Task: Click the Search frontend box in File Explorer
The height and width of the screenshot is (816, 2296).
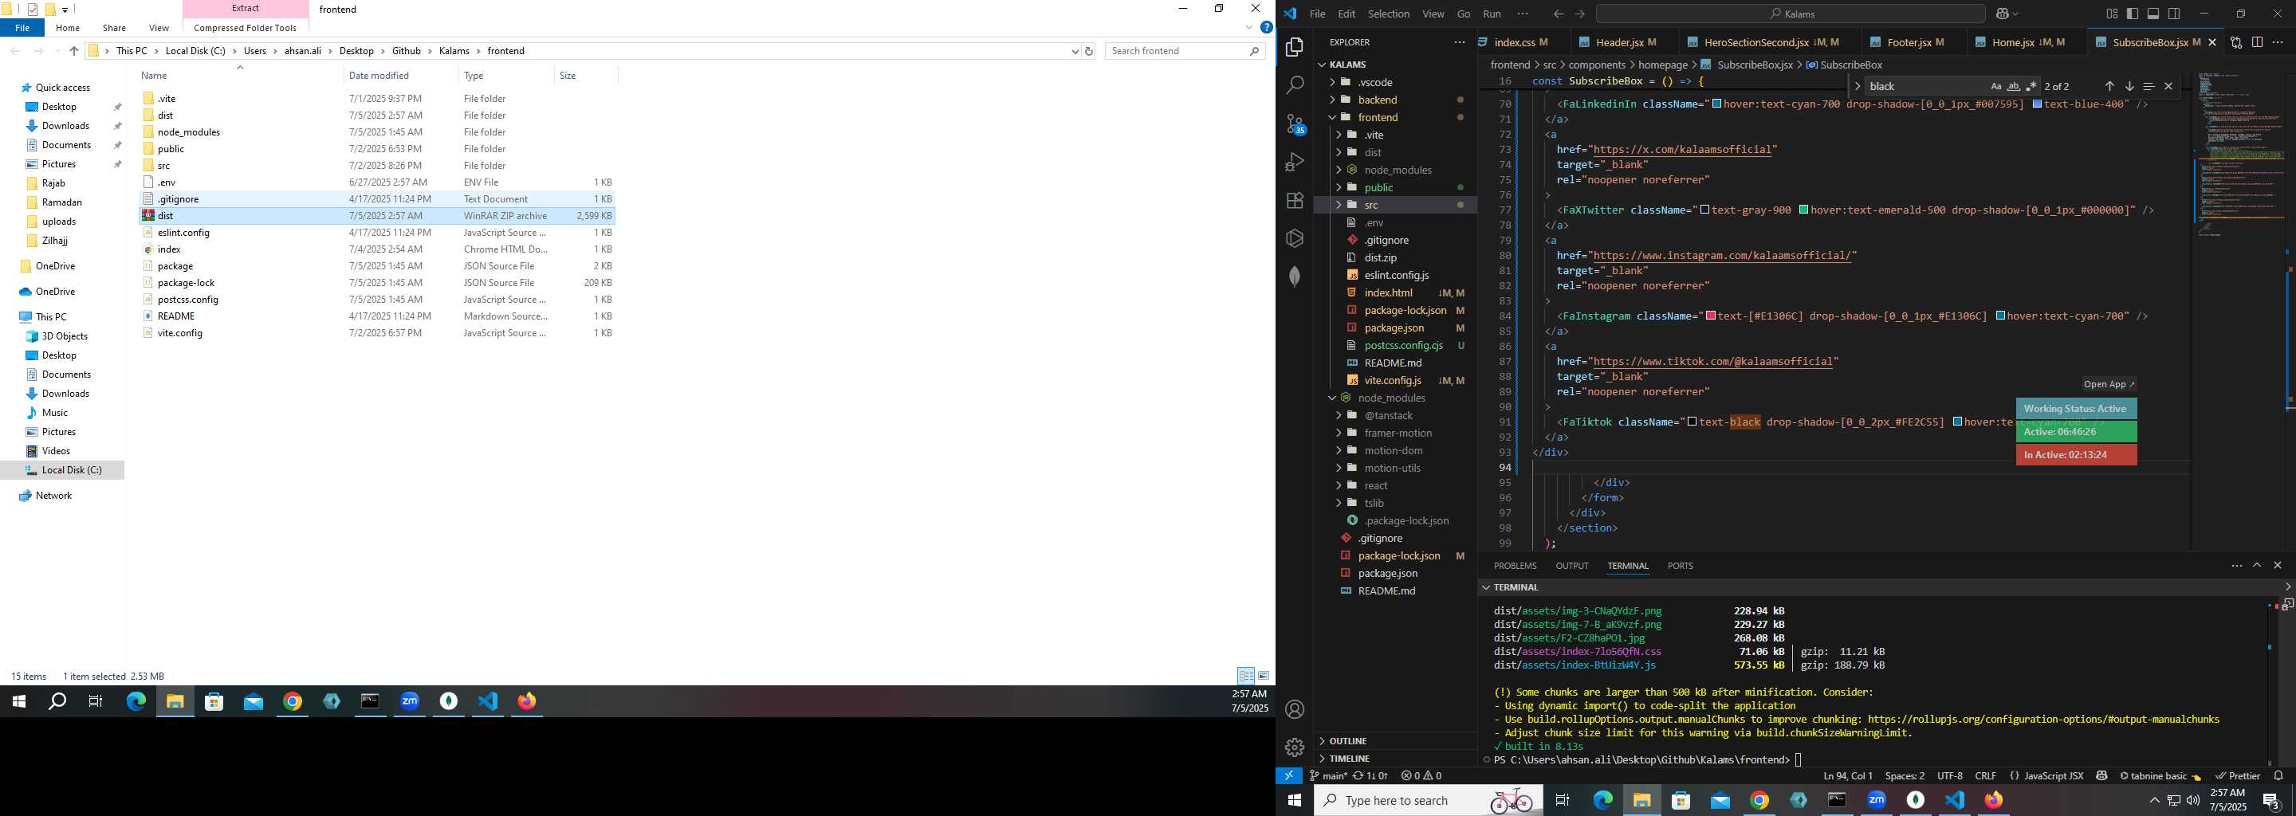Action: (x=1185, y=51)
